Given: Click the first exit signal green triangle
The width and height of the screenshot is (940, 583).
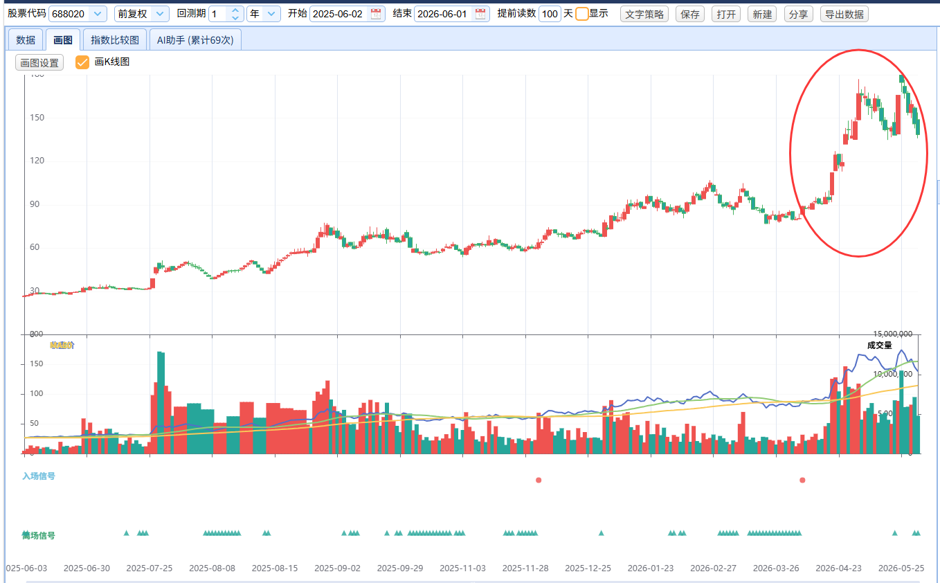Looking at the screenshot, I should point(126,532).
